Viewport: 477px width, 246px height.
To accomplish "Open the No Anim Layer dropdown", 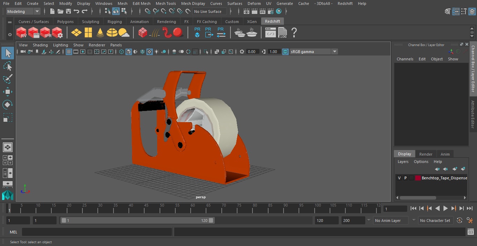I will coord(391,221).
